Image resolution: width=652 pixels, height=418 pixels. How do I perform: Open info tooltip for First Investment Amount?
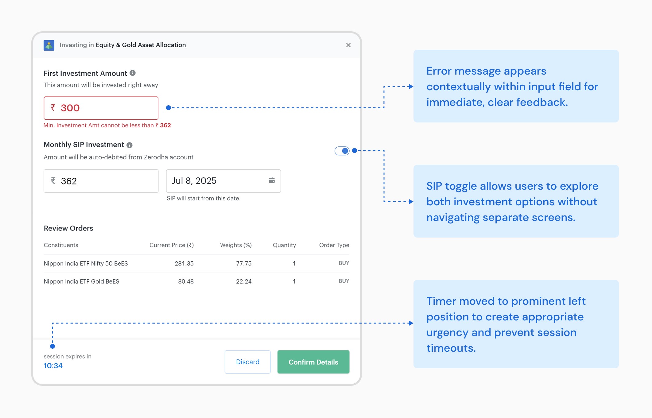pyautogui.click(x=133, y=73)
